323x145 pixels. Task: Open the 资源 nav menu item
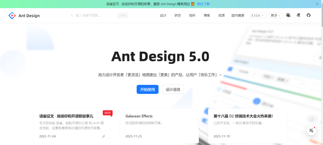[x=221, y=16]
